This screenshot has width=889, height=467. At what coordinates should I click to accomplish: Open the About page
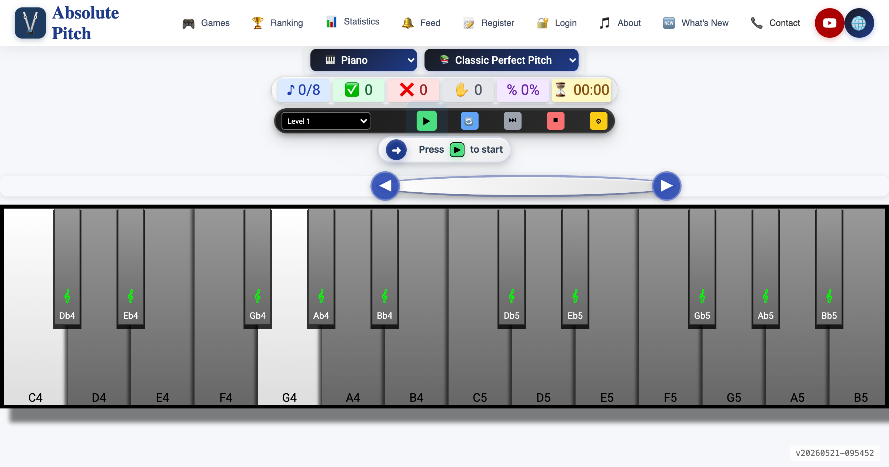tap(620, 23)
